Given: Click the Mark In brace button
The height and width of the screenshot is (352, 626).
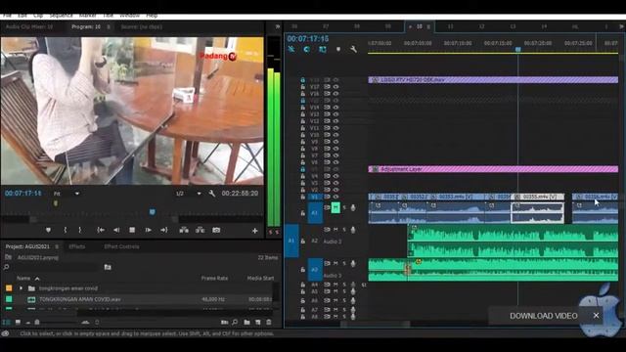Looking at the screenshot, I should click(66, 230).
